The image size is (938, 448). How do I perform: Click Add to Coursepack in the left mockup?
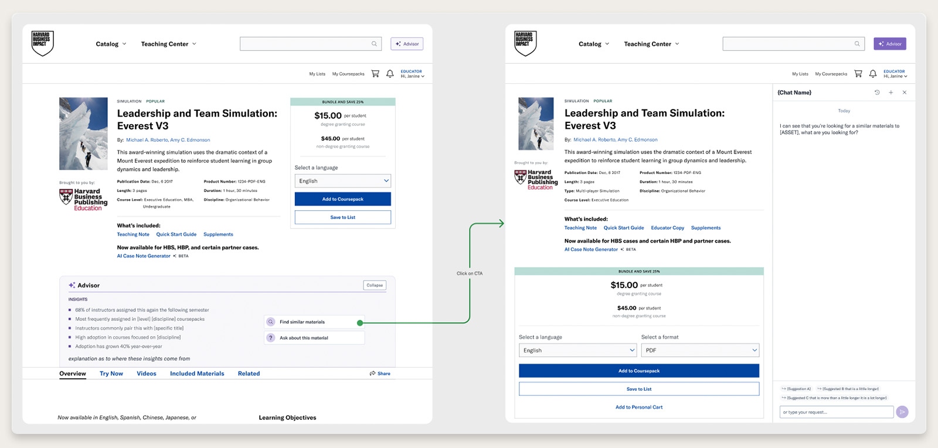[343, 199]
